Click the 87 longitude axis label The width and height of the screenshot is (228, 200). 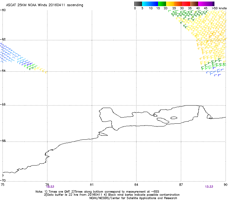pos(181,185)
